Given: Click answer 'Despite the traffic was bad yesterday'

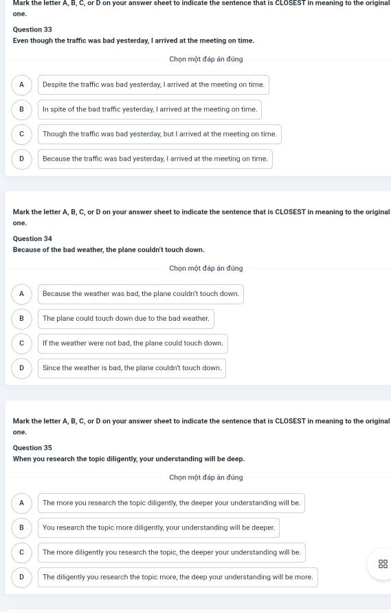Looking at the screenshot, I should coord(153,84).
